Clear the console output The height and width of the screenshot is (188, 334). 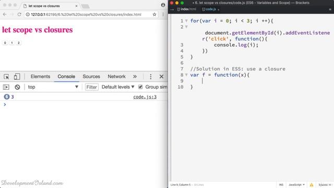click(17, 87)
